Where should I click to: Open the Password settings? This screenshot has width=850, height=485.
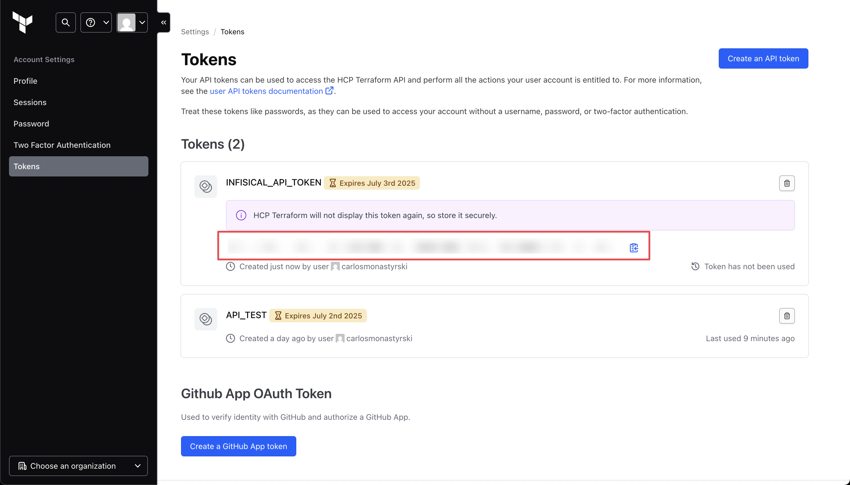coord(31,124)
